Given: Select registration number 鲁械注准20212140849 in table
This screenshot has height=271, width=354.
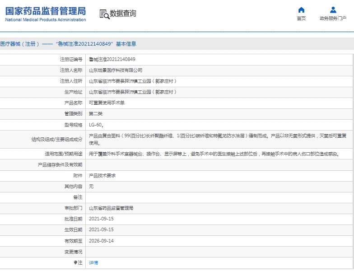Looking at the screenshot, I should pos(112,59).
